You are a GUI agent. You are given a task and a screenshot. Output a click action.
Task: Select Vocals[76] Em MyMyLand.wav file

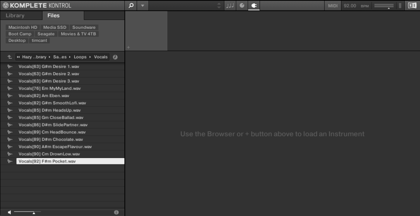tap(50, 88)
